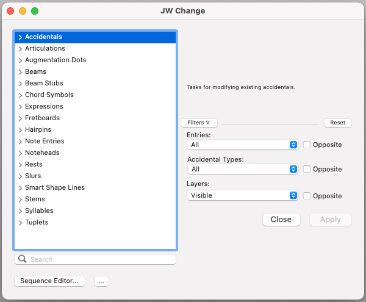Expand the Beams category chevron
366x302 pixels.
20,72
